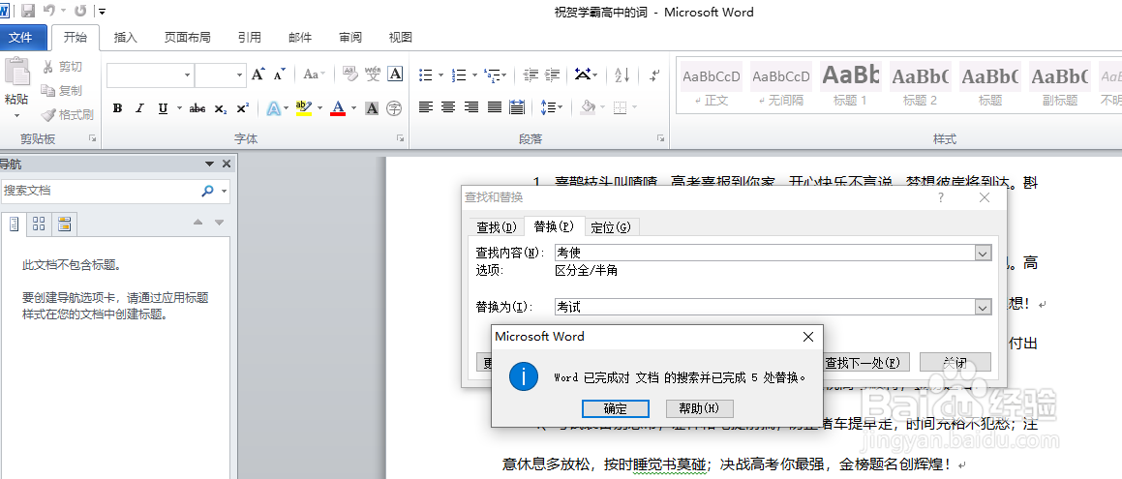Click the Bold formatting icon

tap(117, 108)
